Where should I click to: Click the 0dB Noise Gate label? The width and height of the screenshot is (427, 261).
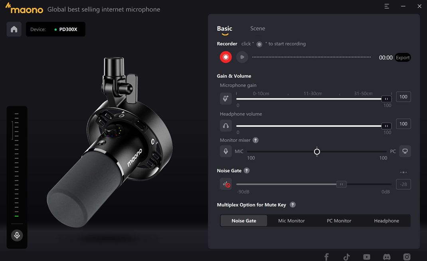point(385,192)
